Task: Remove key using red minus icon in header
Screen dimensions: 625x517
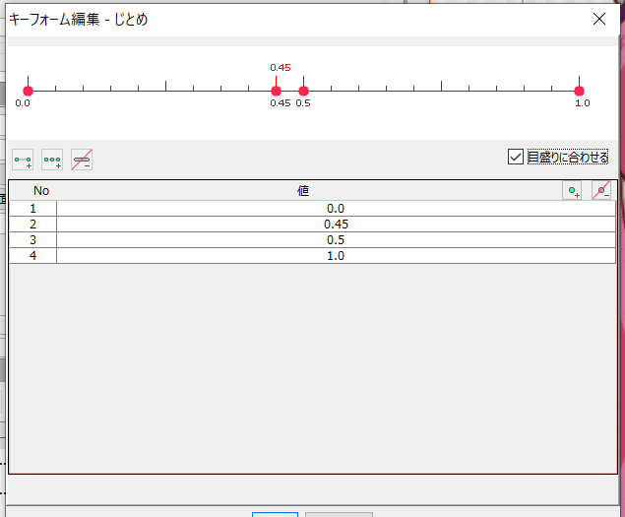Action: pyautogui.click(x=600, y=191)
